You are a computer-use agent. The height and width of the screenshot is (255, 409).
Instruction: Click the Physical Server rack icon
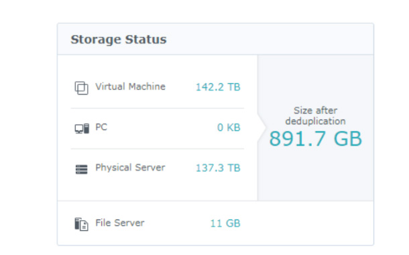[81, 169]
